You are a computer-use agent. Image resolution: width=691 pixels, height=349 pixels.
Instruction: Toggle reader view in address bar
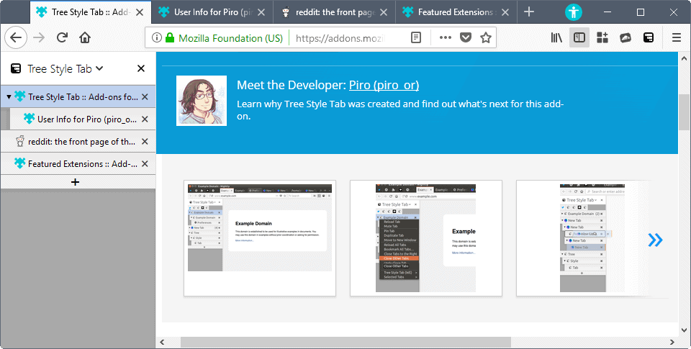[416, 38]
